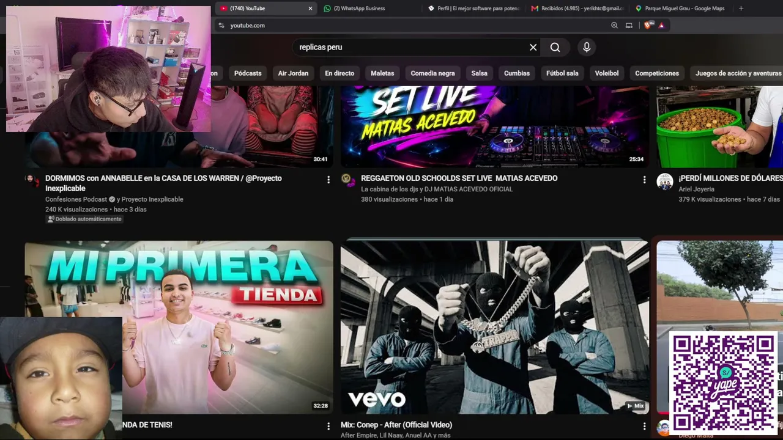Switch to the Gmail Recibidos tab

pyautogui.click(x=578, y=9)
